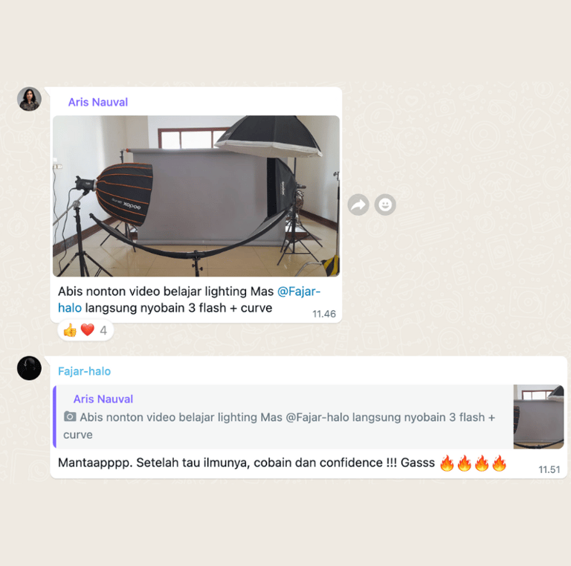Click the photo caption about lighting video

(189, 300)
